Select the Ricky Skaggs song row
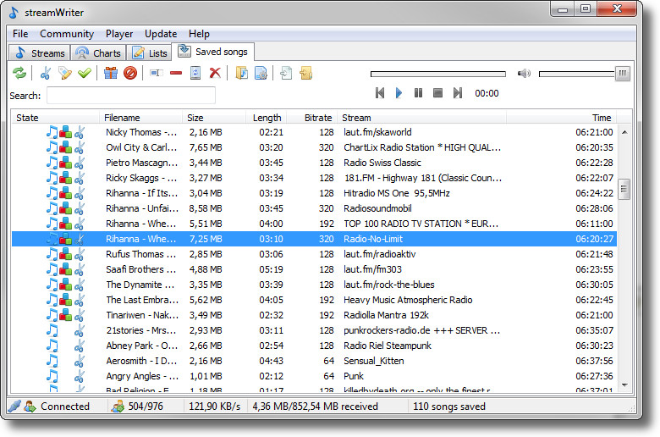 [314, 178]
